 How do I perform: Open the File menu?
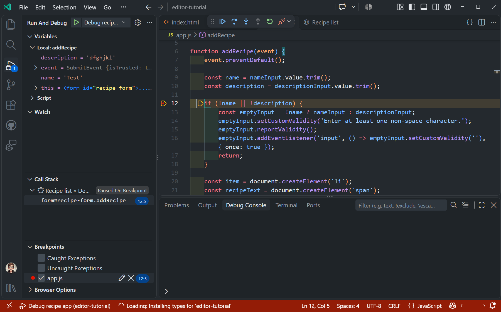pos(23,7)
